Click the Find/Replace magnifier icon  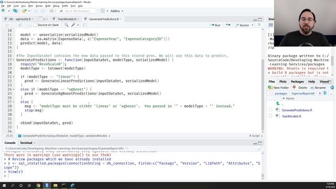coord(67,25)
